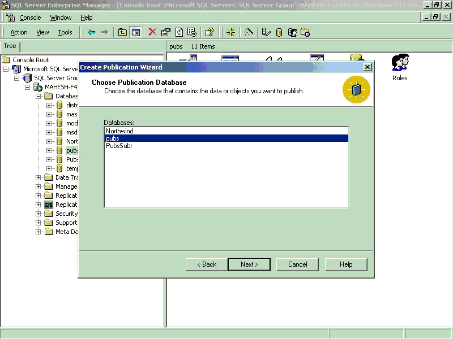Open the Tools menu

[x=65, y=32]
